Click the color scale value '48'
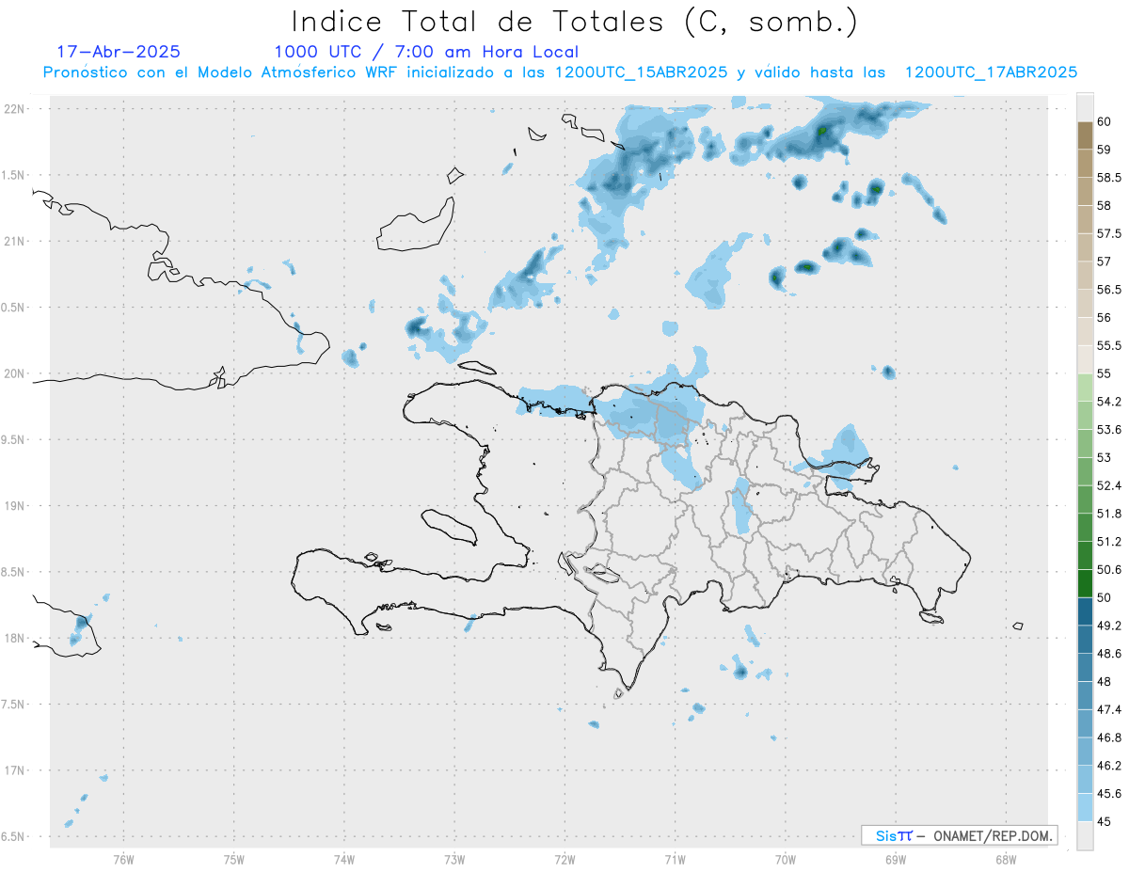This screenshot has height=872, width=1129. [1104, 681]
